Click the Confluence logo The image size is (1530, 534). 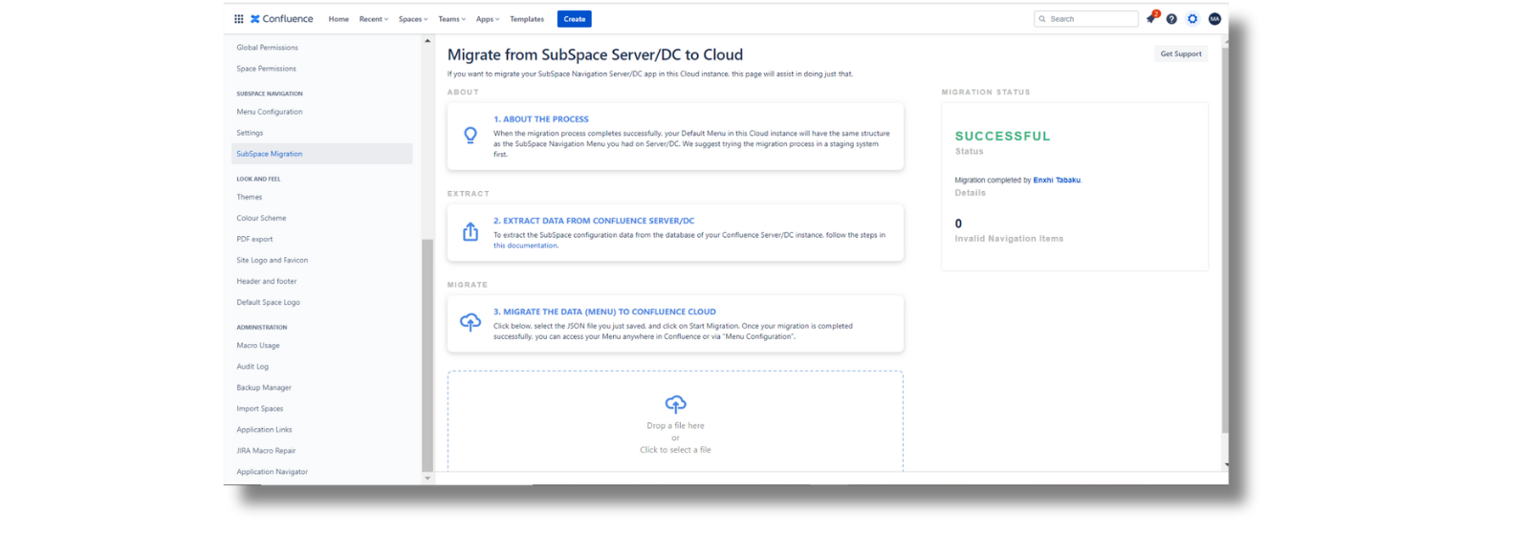(282, 19)
